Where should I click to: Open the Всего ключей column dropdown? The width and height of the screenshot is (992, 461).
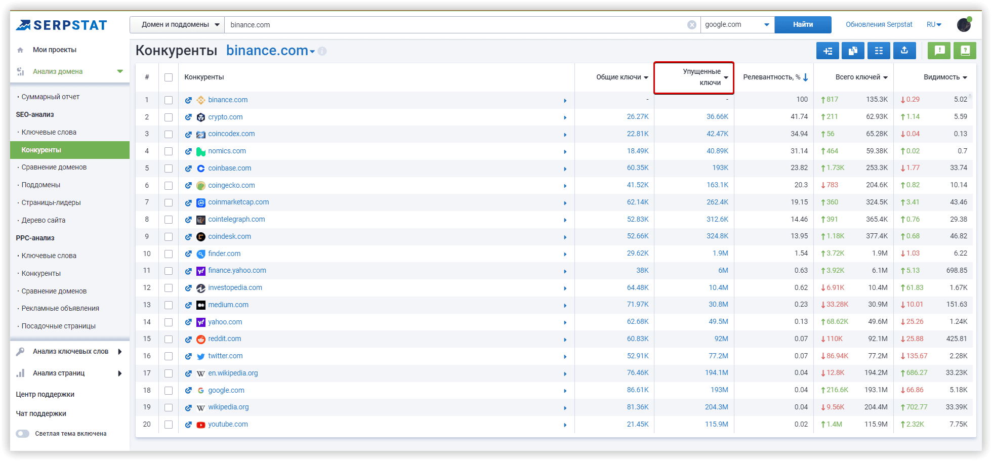tap(885, 77)
